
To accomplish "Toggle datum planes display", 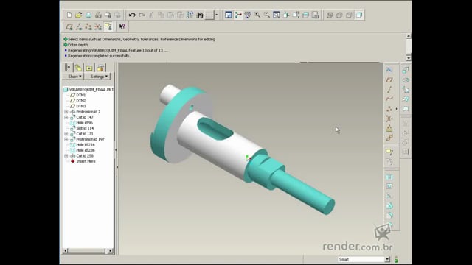I will pyautogui.click(x=69, y=26).
